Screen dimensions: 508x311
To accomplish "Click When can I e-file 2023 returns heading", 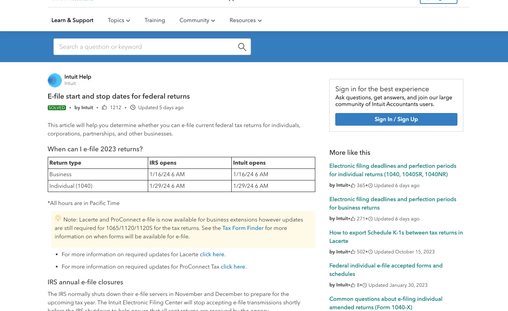I will click(x=95, y=149).
